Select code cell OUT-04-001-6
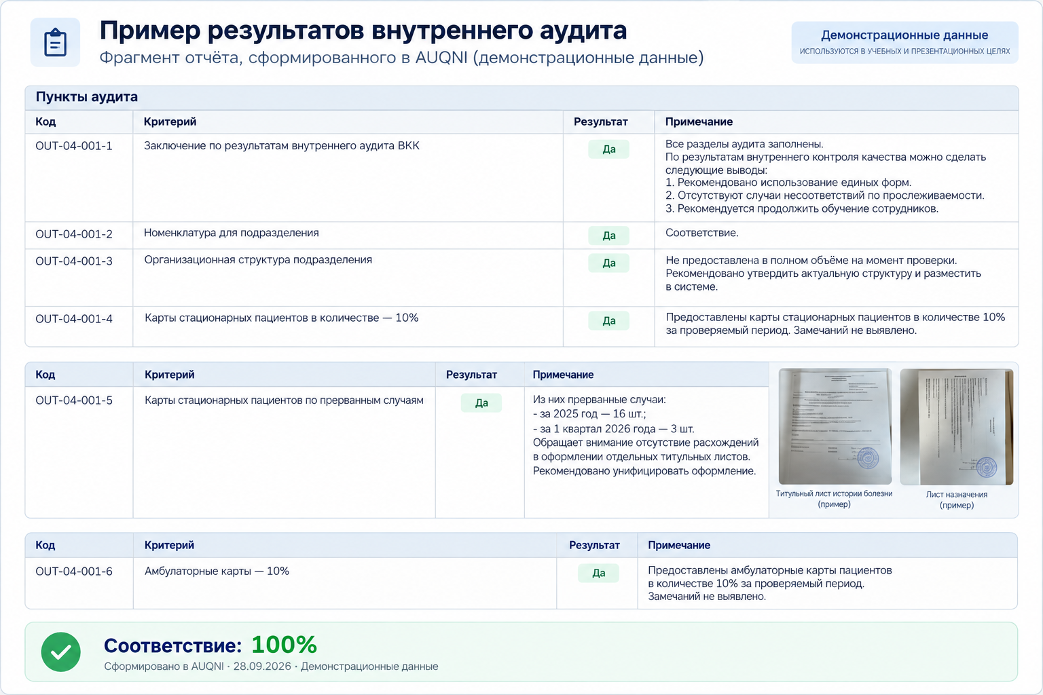This screenshot has height=695, width=1043. coord(74,571)
